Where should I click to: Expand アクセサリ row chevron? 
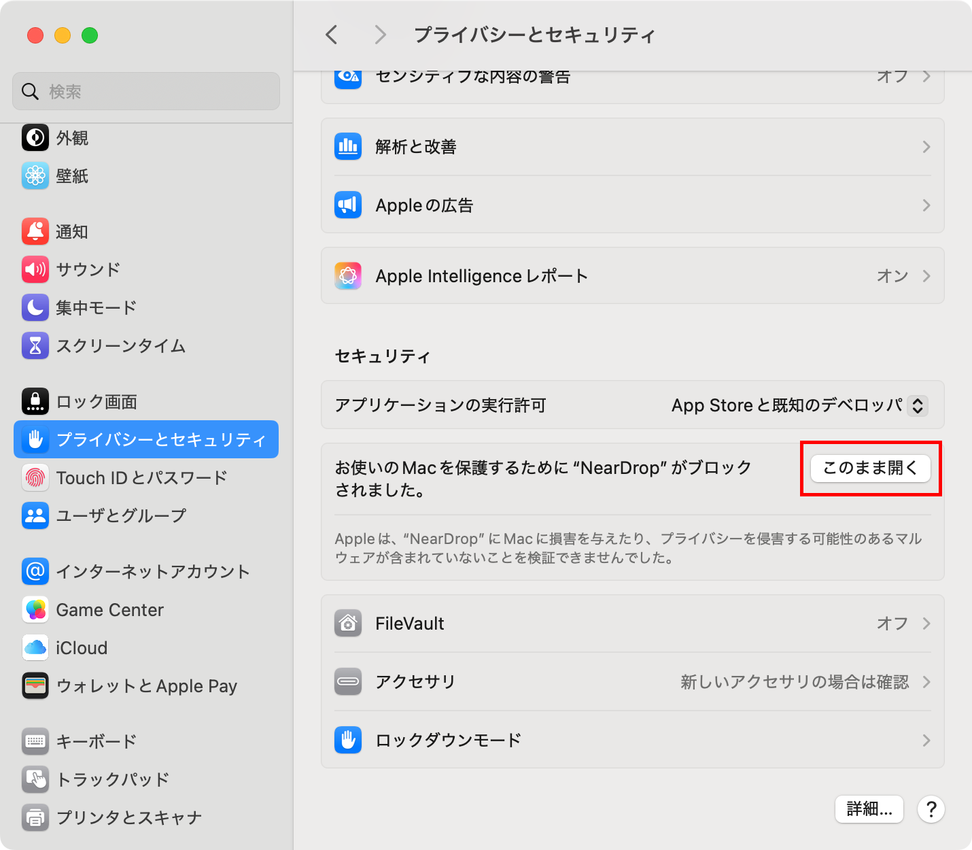point(926,682)
